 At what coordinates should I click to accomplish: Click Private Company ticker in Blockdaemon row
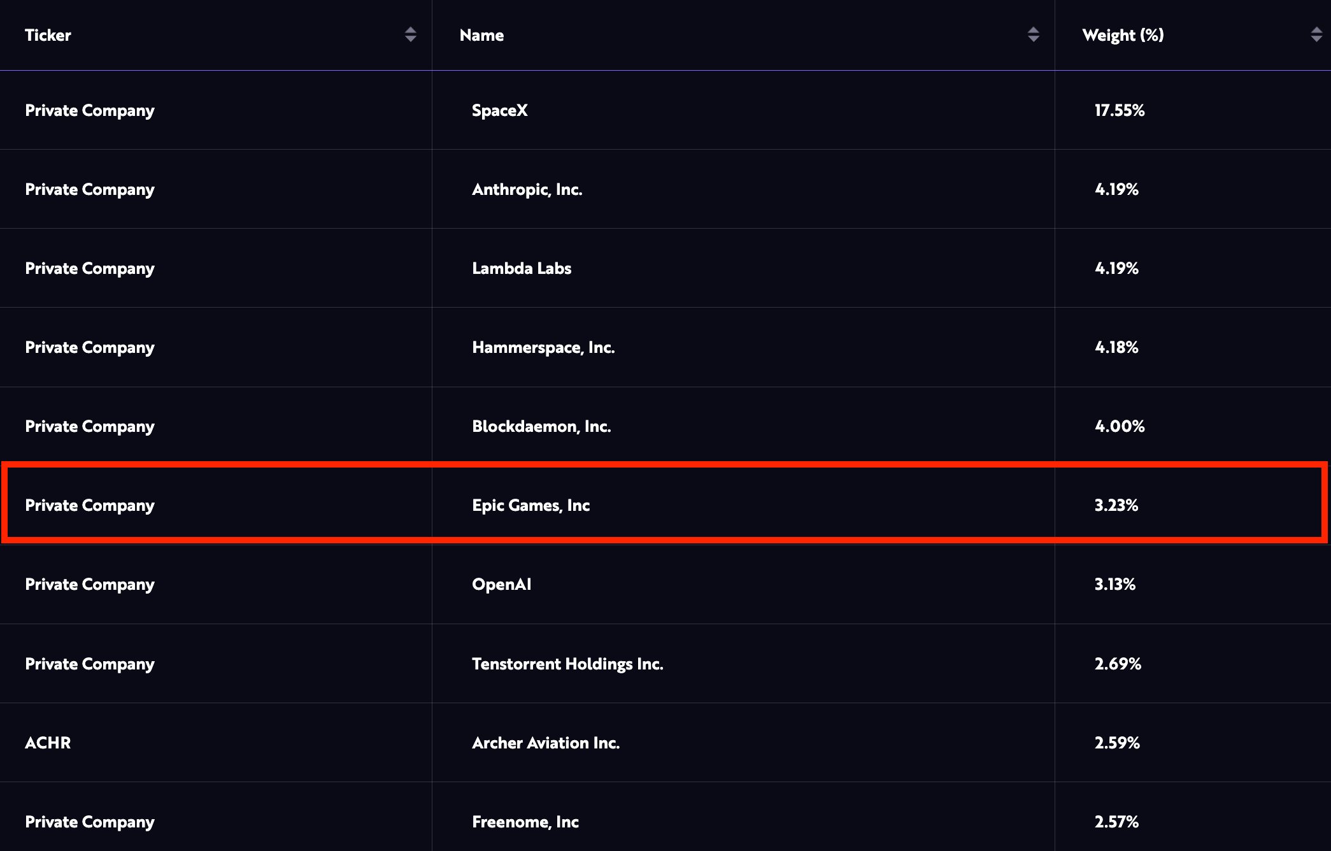(90, 427)
